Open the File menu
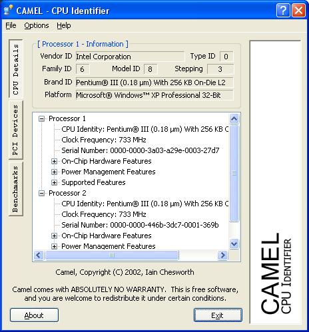The height and width of the screenshot is (332, 309). (x=11, y=25)
